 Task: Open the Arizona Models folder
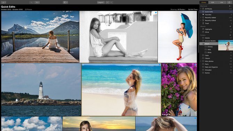point(210,41)
